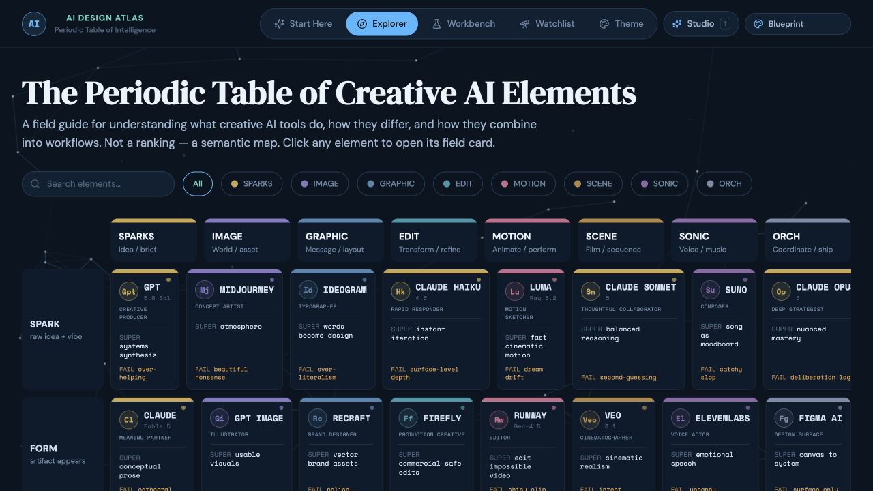The width and height of the screenshot is (873, 491).
Task: Click the Lu Luma symbol badge
Action: [514, 291]
